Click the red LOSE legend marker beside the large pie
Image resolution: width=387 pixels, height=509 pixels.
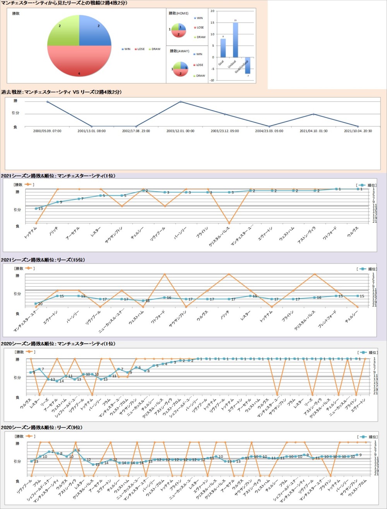pos(135,49)
